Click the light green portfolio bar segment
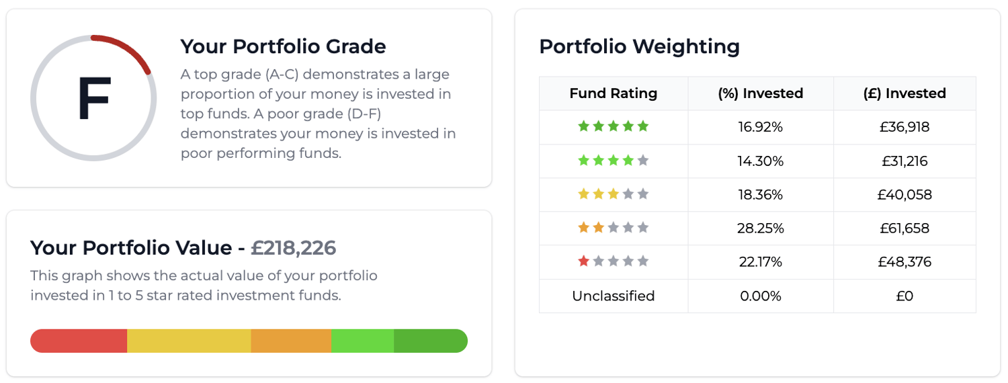 click(x=362, y=341)
